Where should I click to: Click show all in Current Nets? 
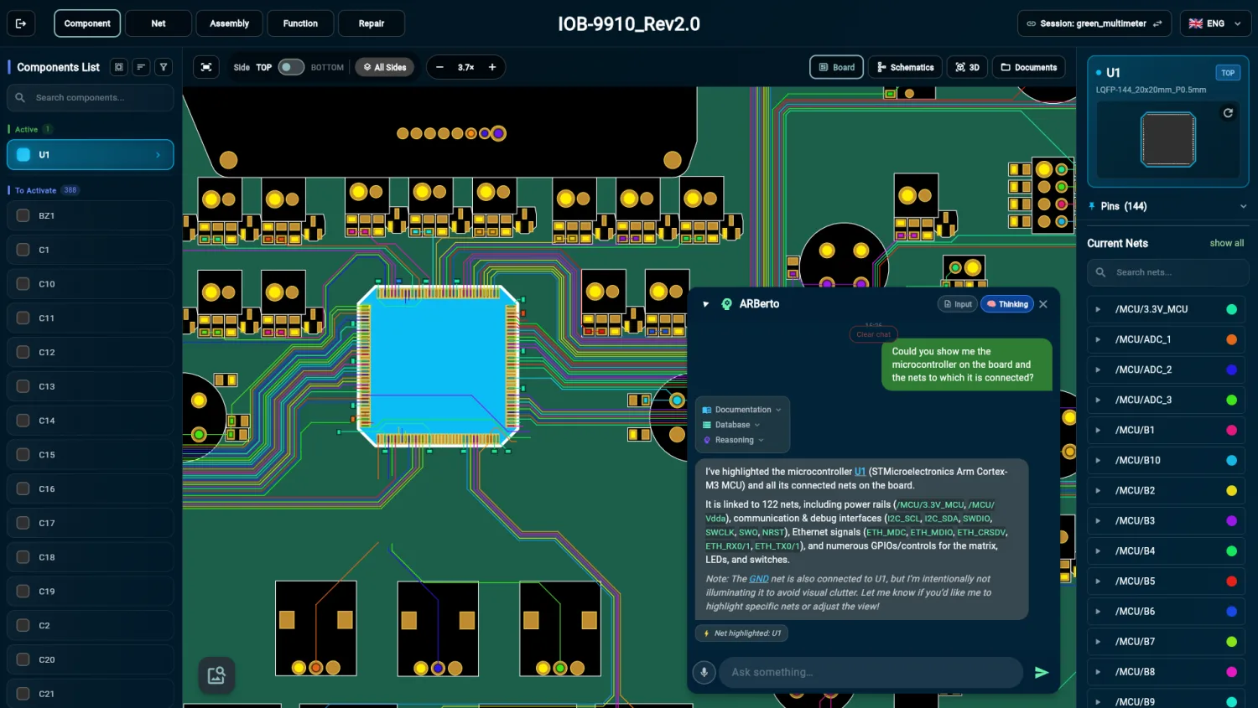1226,243
